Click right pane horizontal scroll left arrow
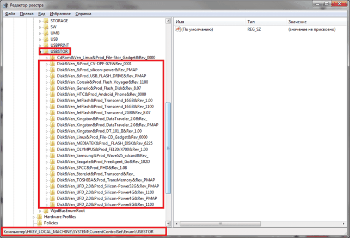The height and width of the screenshot is (238, 350). 176,223
